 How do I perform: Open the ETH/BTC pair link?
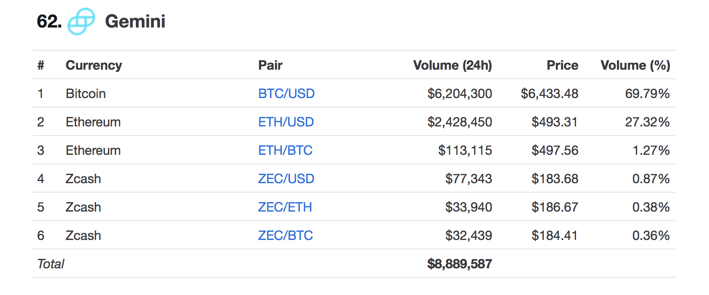click(285, 150)
